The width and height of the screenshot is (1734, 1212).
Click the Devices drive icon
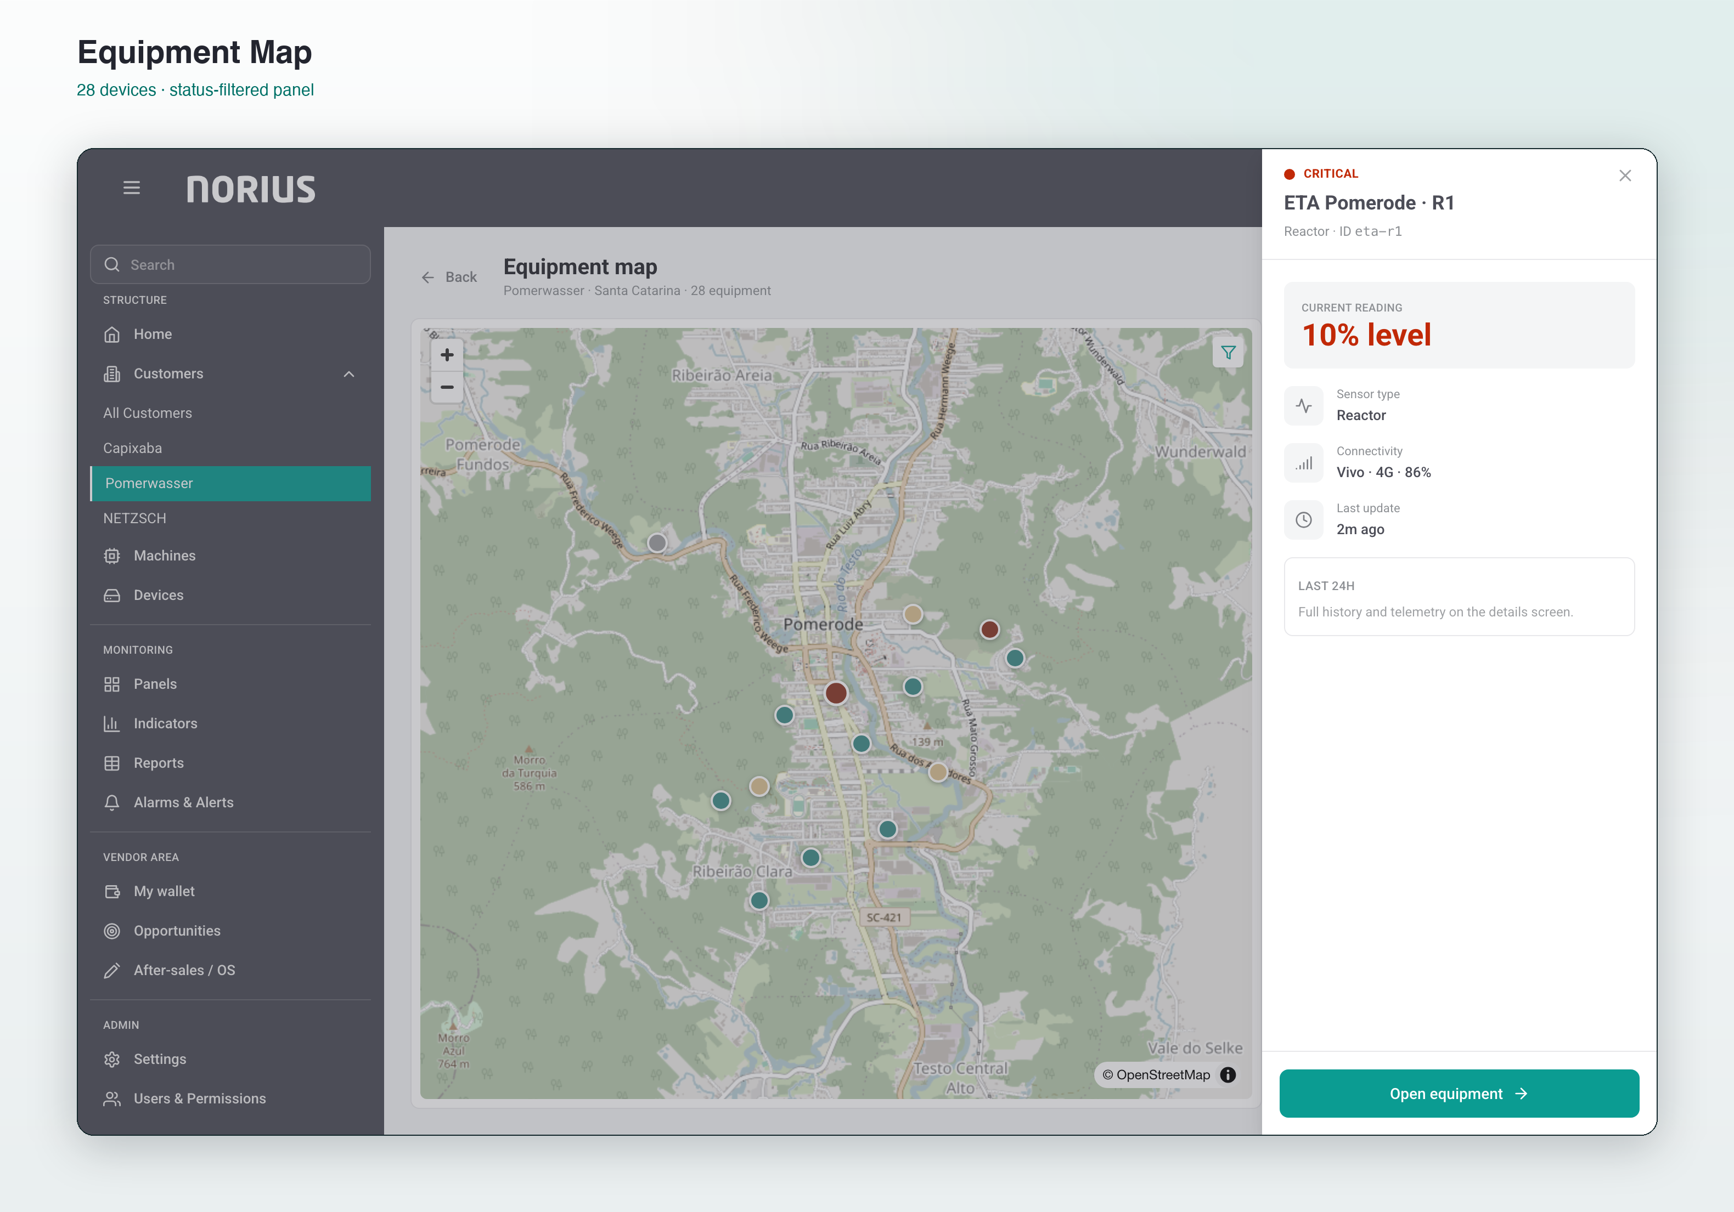pos(112,596)
